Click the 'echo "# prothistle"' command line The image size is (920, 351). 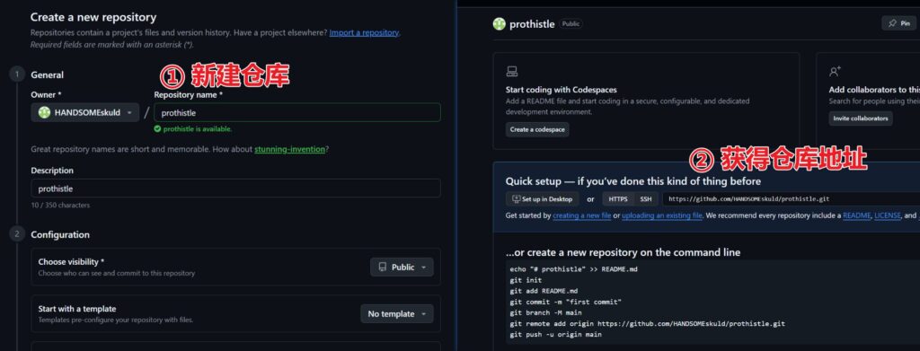[x=574, y=269]
